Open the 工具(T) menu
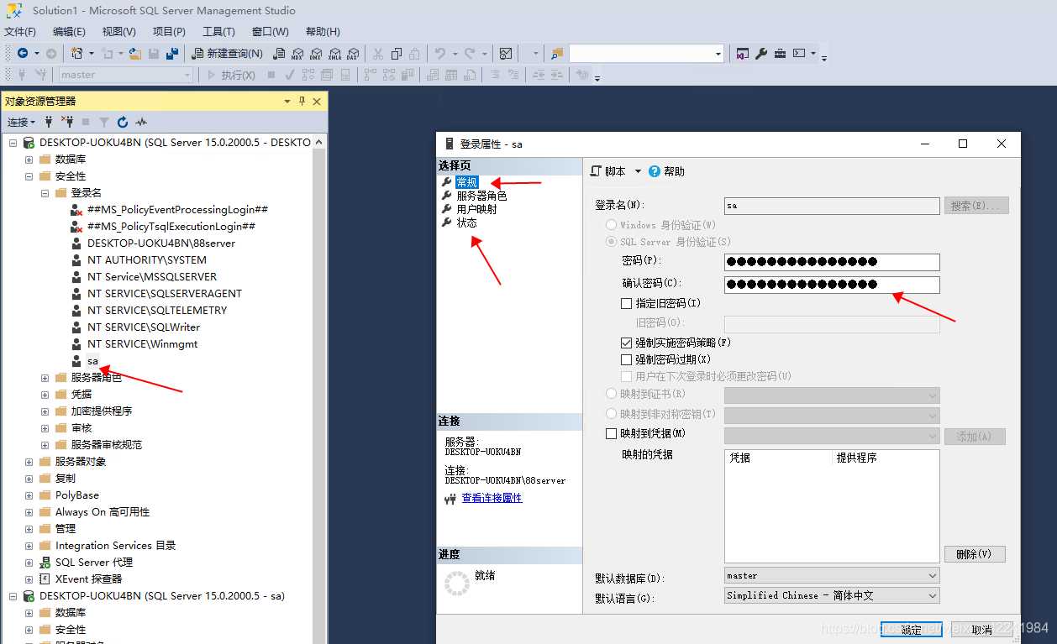The height and width of the screenshot is (644, 1057). (218, 32)
